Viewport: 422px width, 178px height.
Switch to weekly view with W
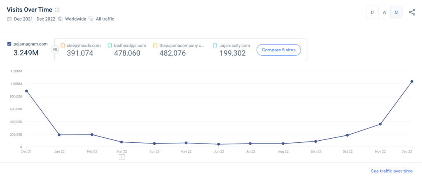(384, 12)
